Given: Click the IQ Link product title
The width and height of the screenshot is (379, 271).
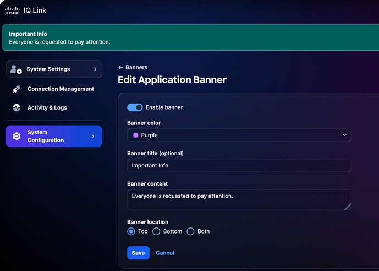Looking at the screenshot, I should click(x=35, y=10).
